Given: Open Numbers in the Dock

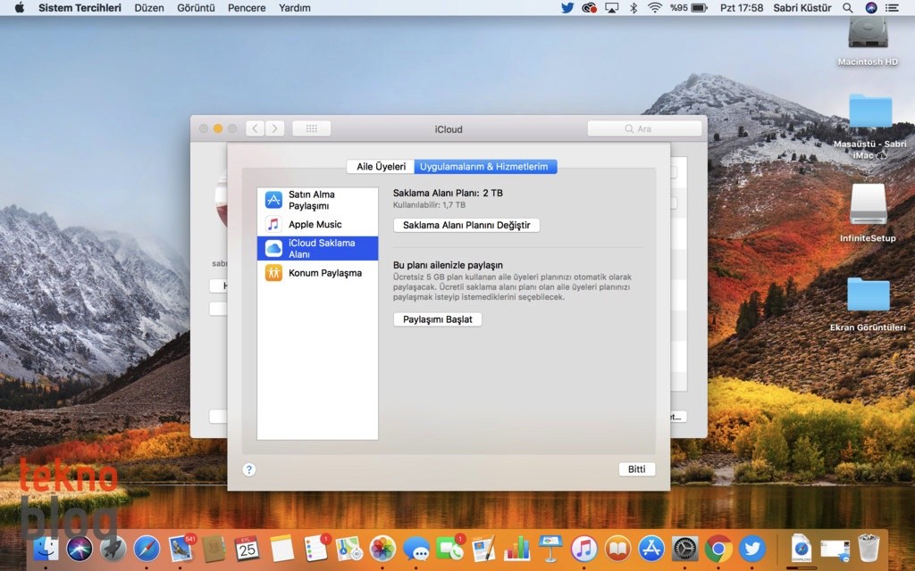Looking at the screenshot, I should coord(517,549).
